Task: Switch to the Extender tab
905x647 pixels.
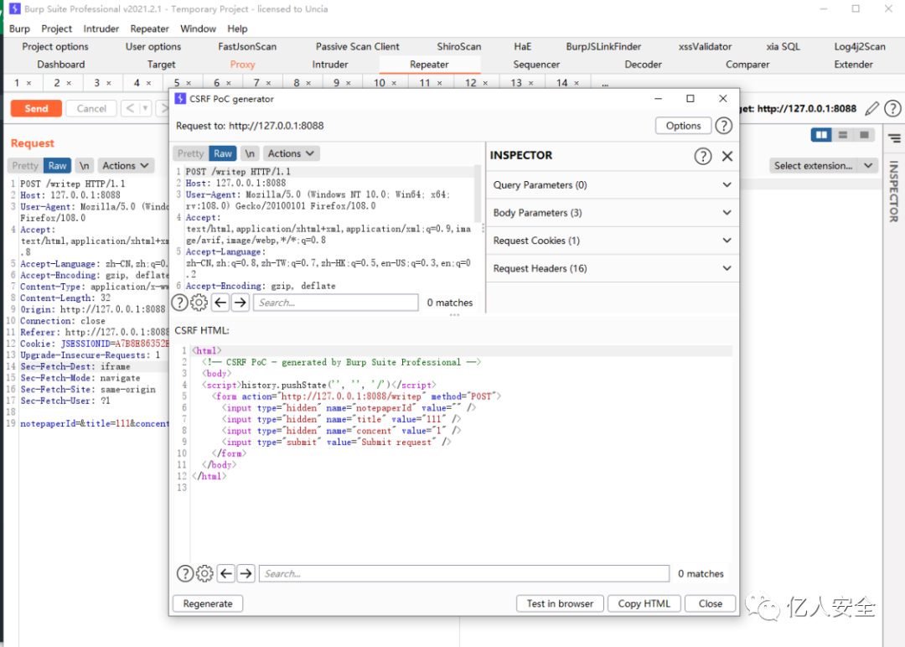Action: click(853, 65)
